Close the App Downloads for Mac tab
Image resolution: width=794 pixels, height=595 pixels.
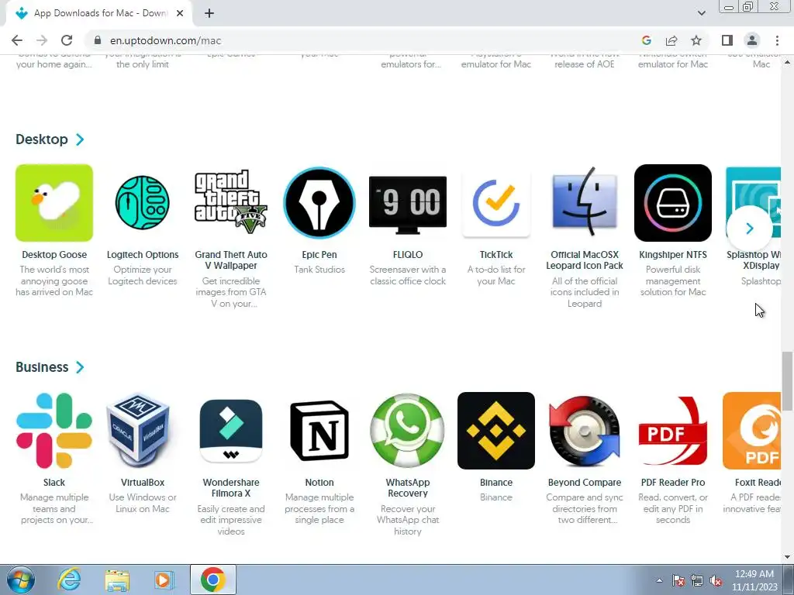click(180, 13)
